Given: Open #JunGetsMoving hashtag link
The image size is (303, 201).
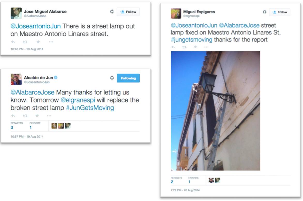Looking at the screenshot, I should point(90,108).
